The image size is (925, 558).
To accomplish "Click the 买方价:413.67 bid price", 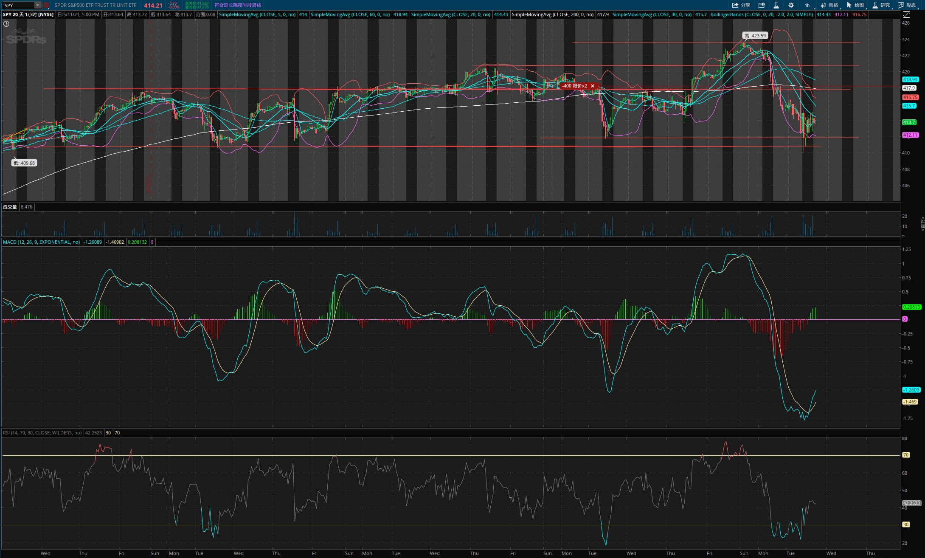I will tap(197, 3).
